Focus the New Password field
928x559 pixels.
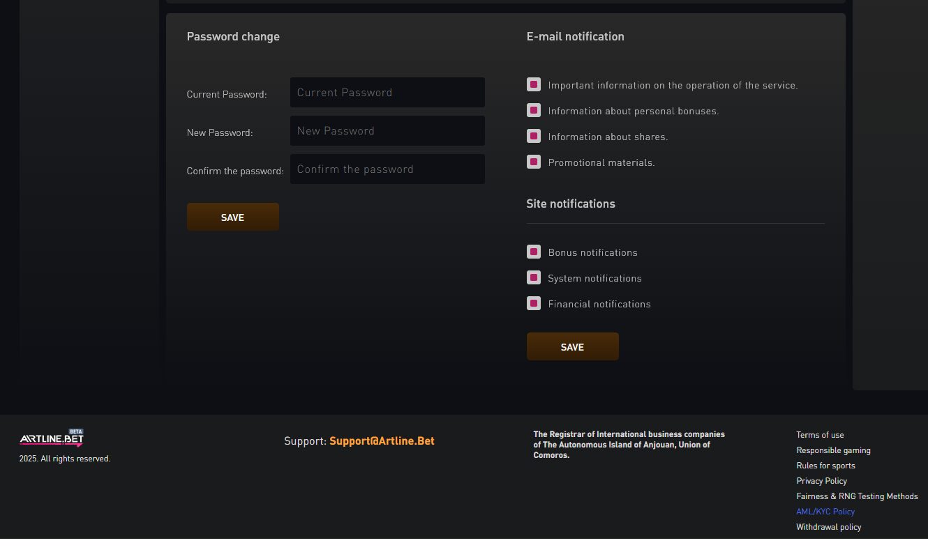point(387,131)
